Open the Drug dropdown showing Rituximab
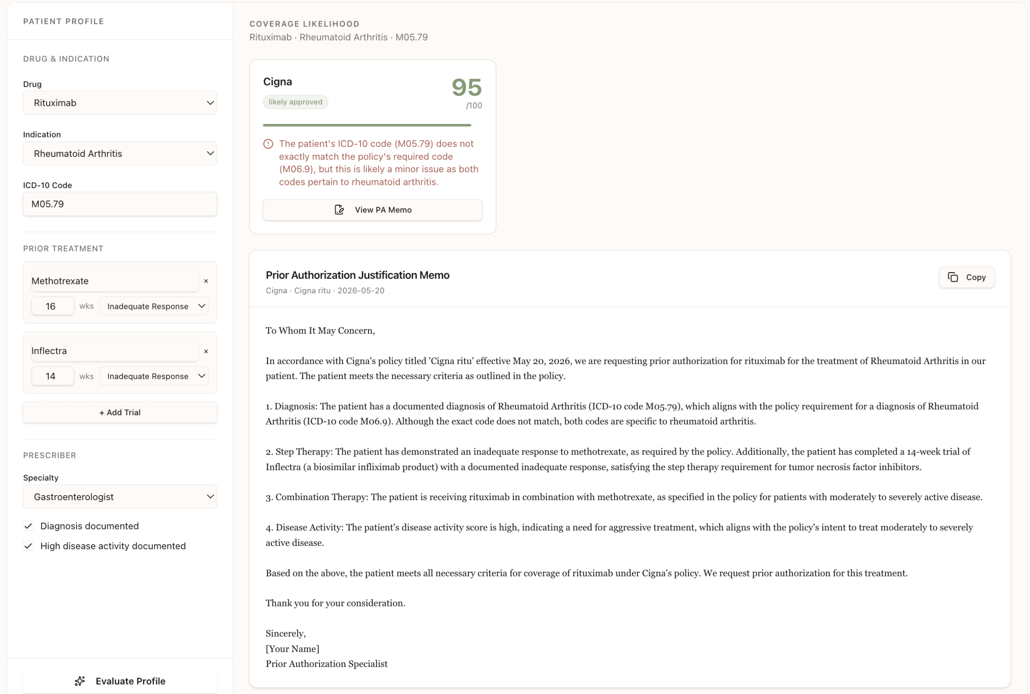1030x694 pixels. coord(120,103)
